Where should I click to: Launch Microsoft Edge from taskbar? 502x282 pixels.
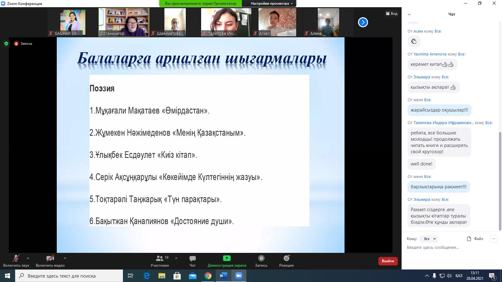[146, 276]
